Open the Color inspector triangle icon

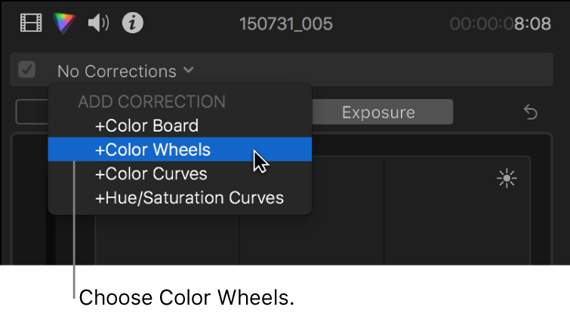[x=64, y=23]
